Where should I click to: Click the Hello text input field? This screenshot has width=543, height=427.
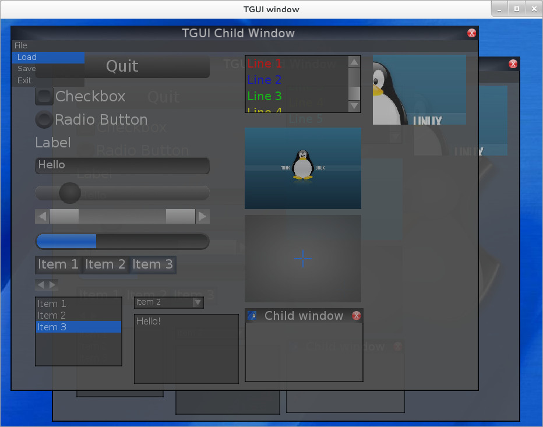(x=122, y=165)
